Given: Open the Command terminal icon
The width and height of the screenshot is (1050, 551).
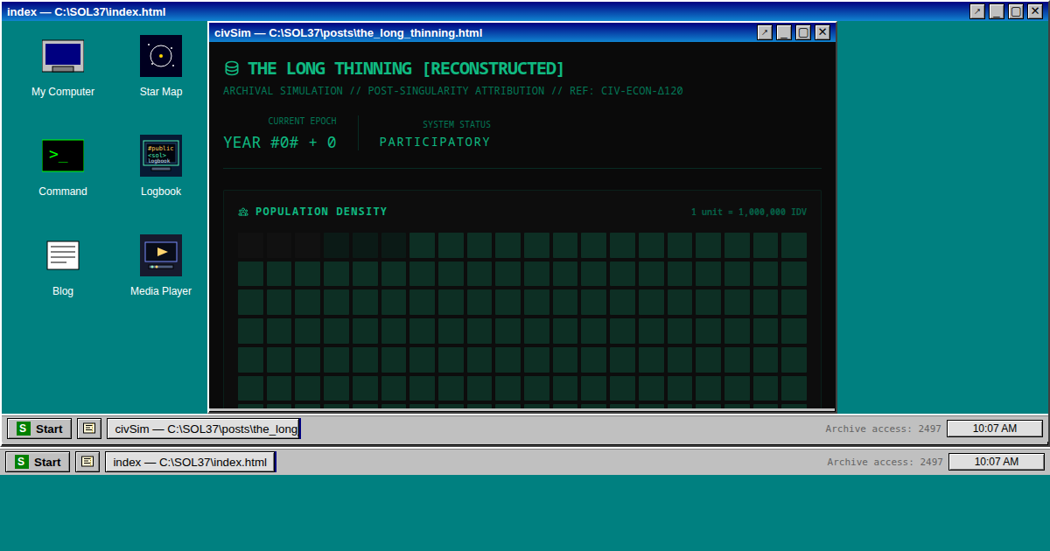Looking at the screenshot, I should pyautogui.click(x=63, y=157).
